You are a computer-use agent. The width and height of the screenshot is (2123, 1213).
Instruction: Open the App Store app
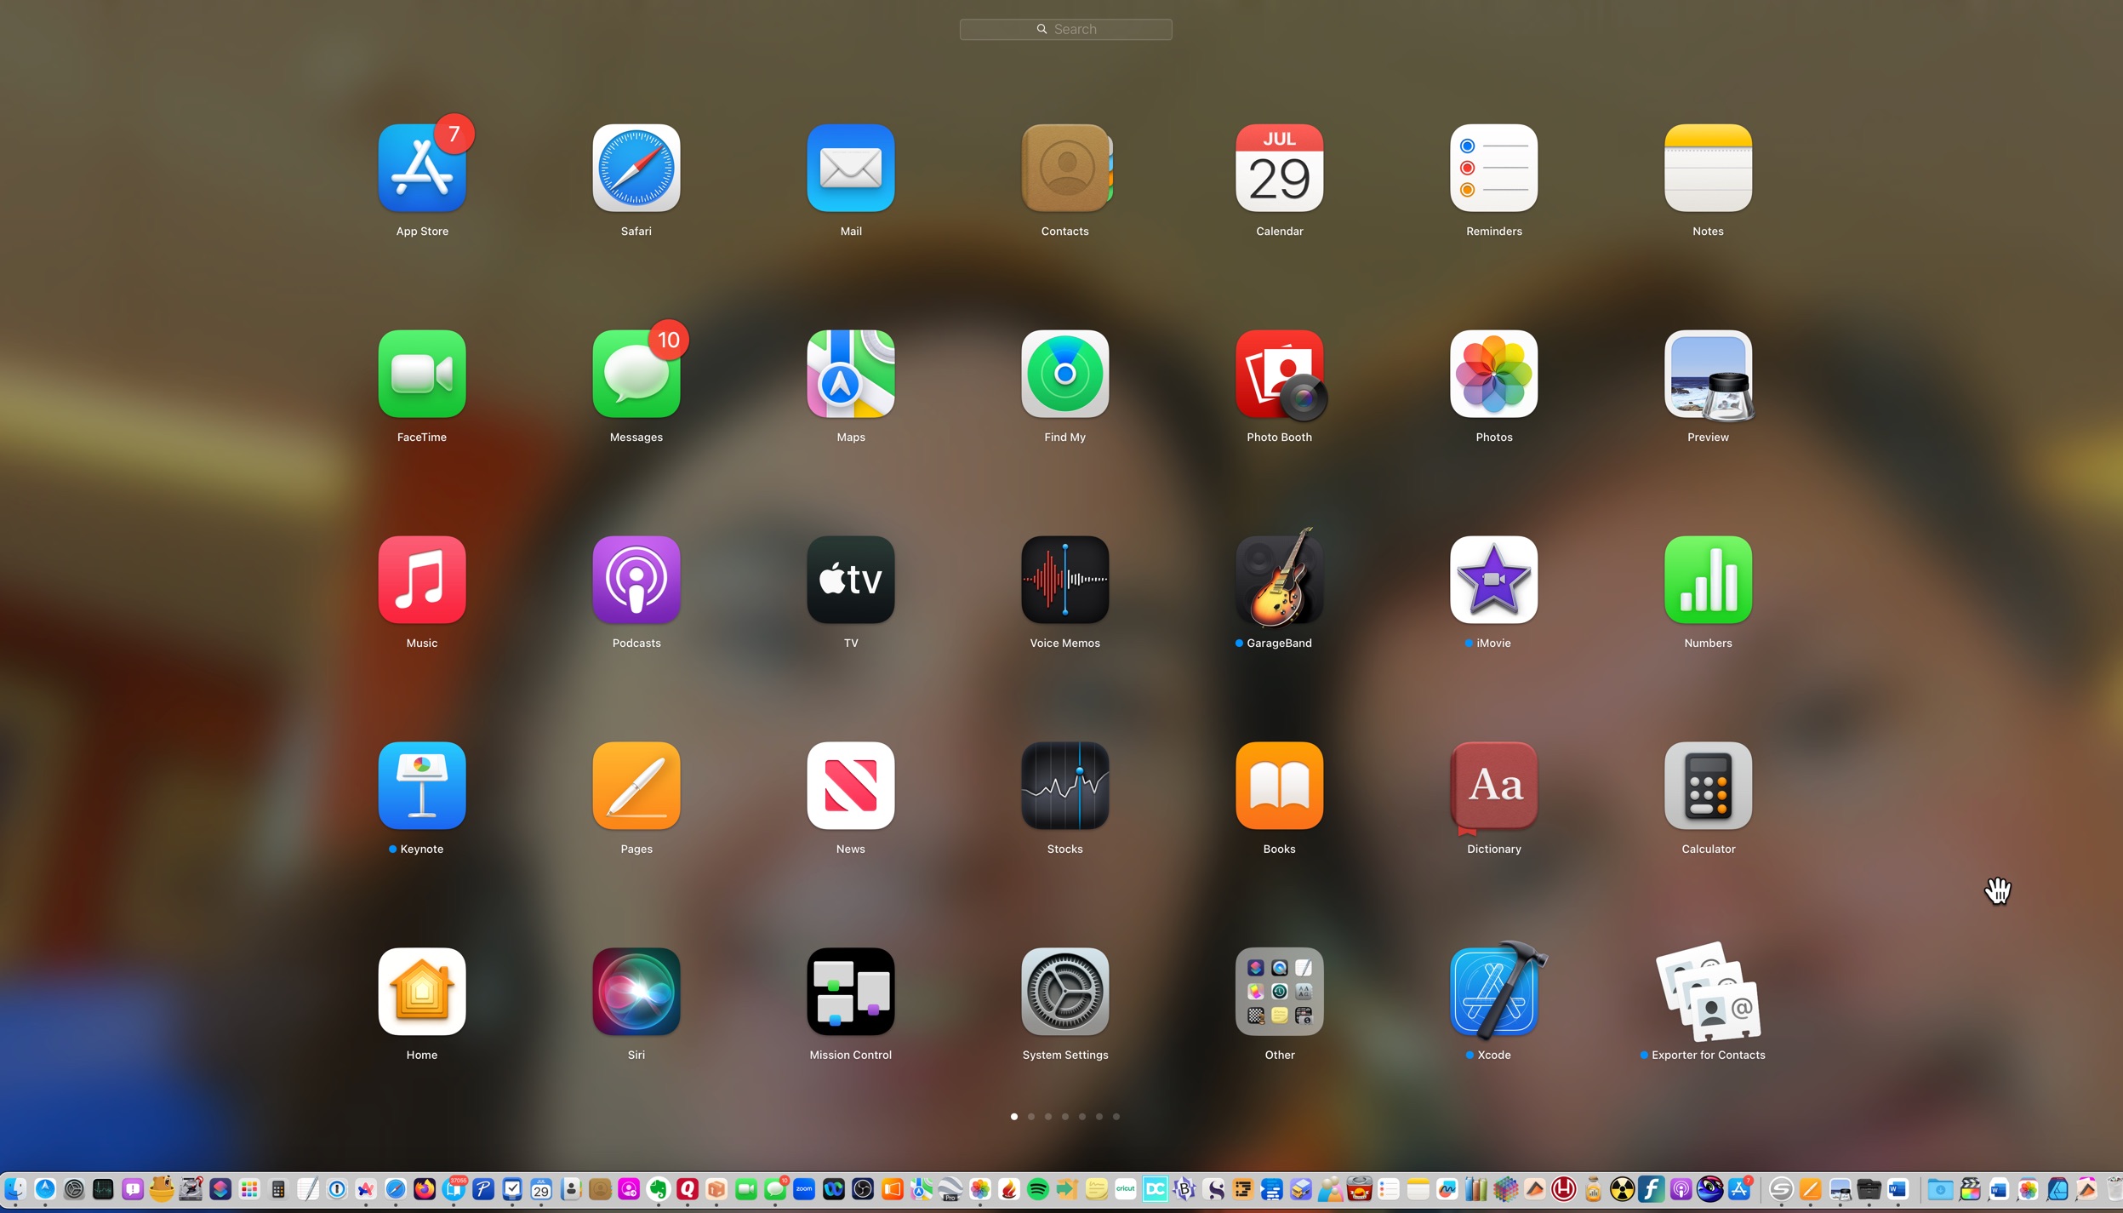point(422,168)
